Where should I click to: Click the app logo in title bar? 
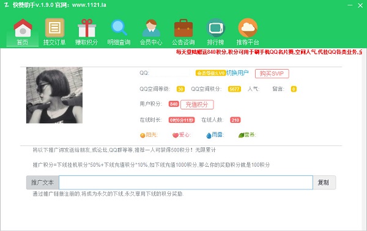pyautogui.click(x=7, y=5)
